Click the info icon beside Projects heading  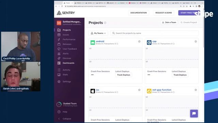coord(105,23)
